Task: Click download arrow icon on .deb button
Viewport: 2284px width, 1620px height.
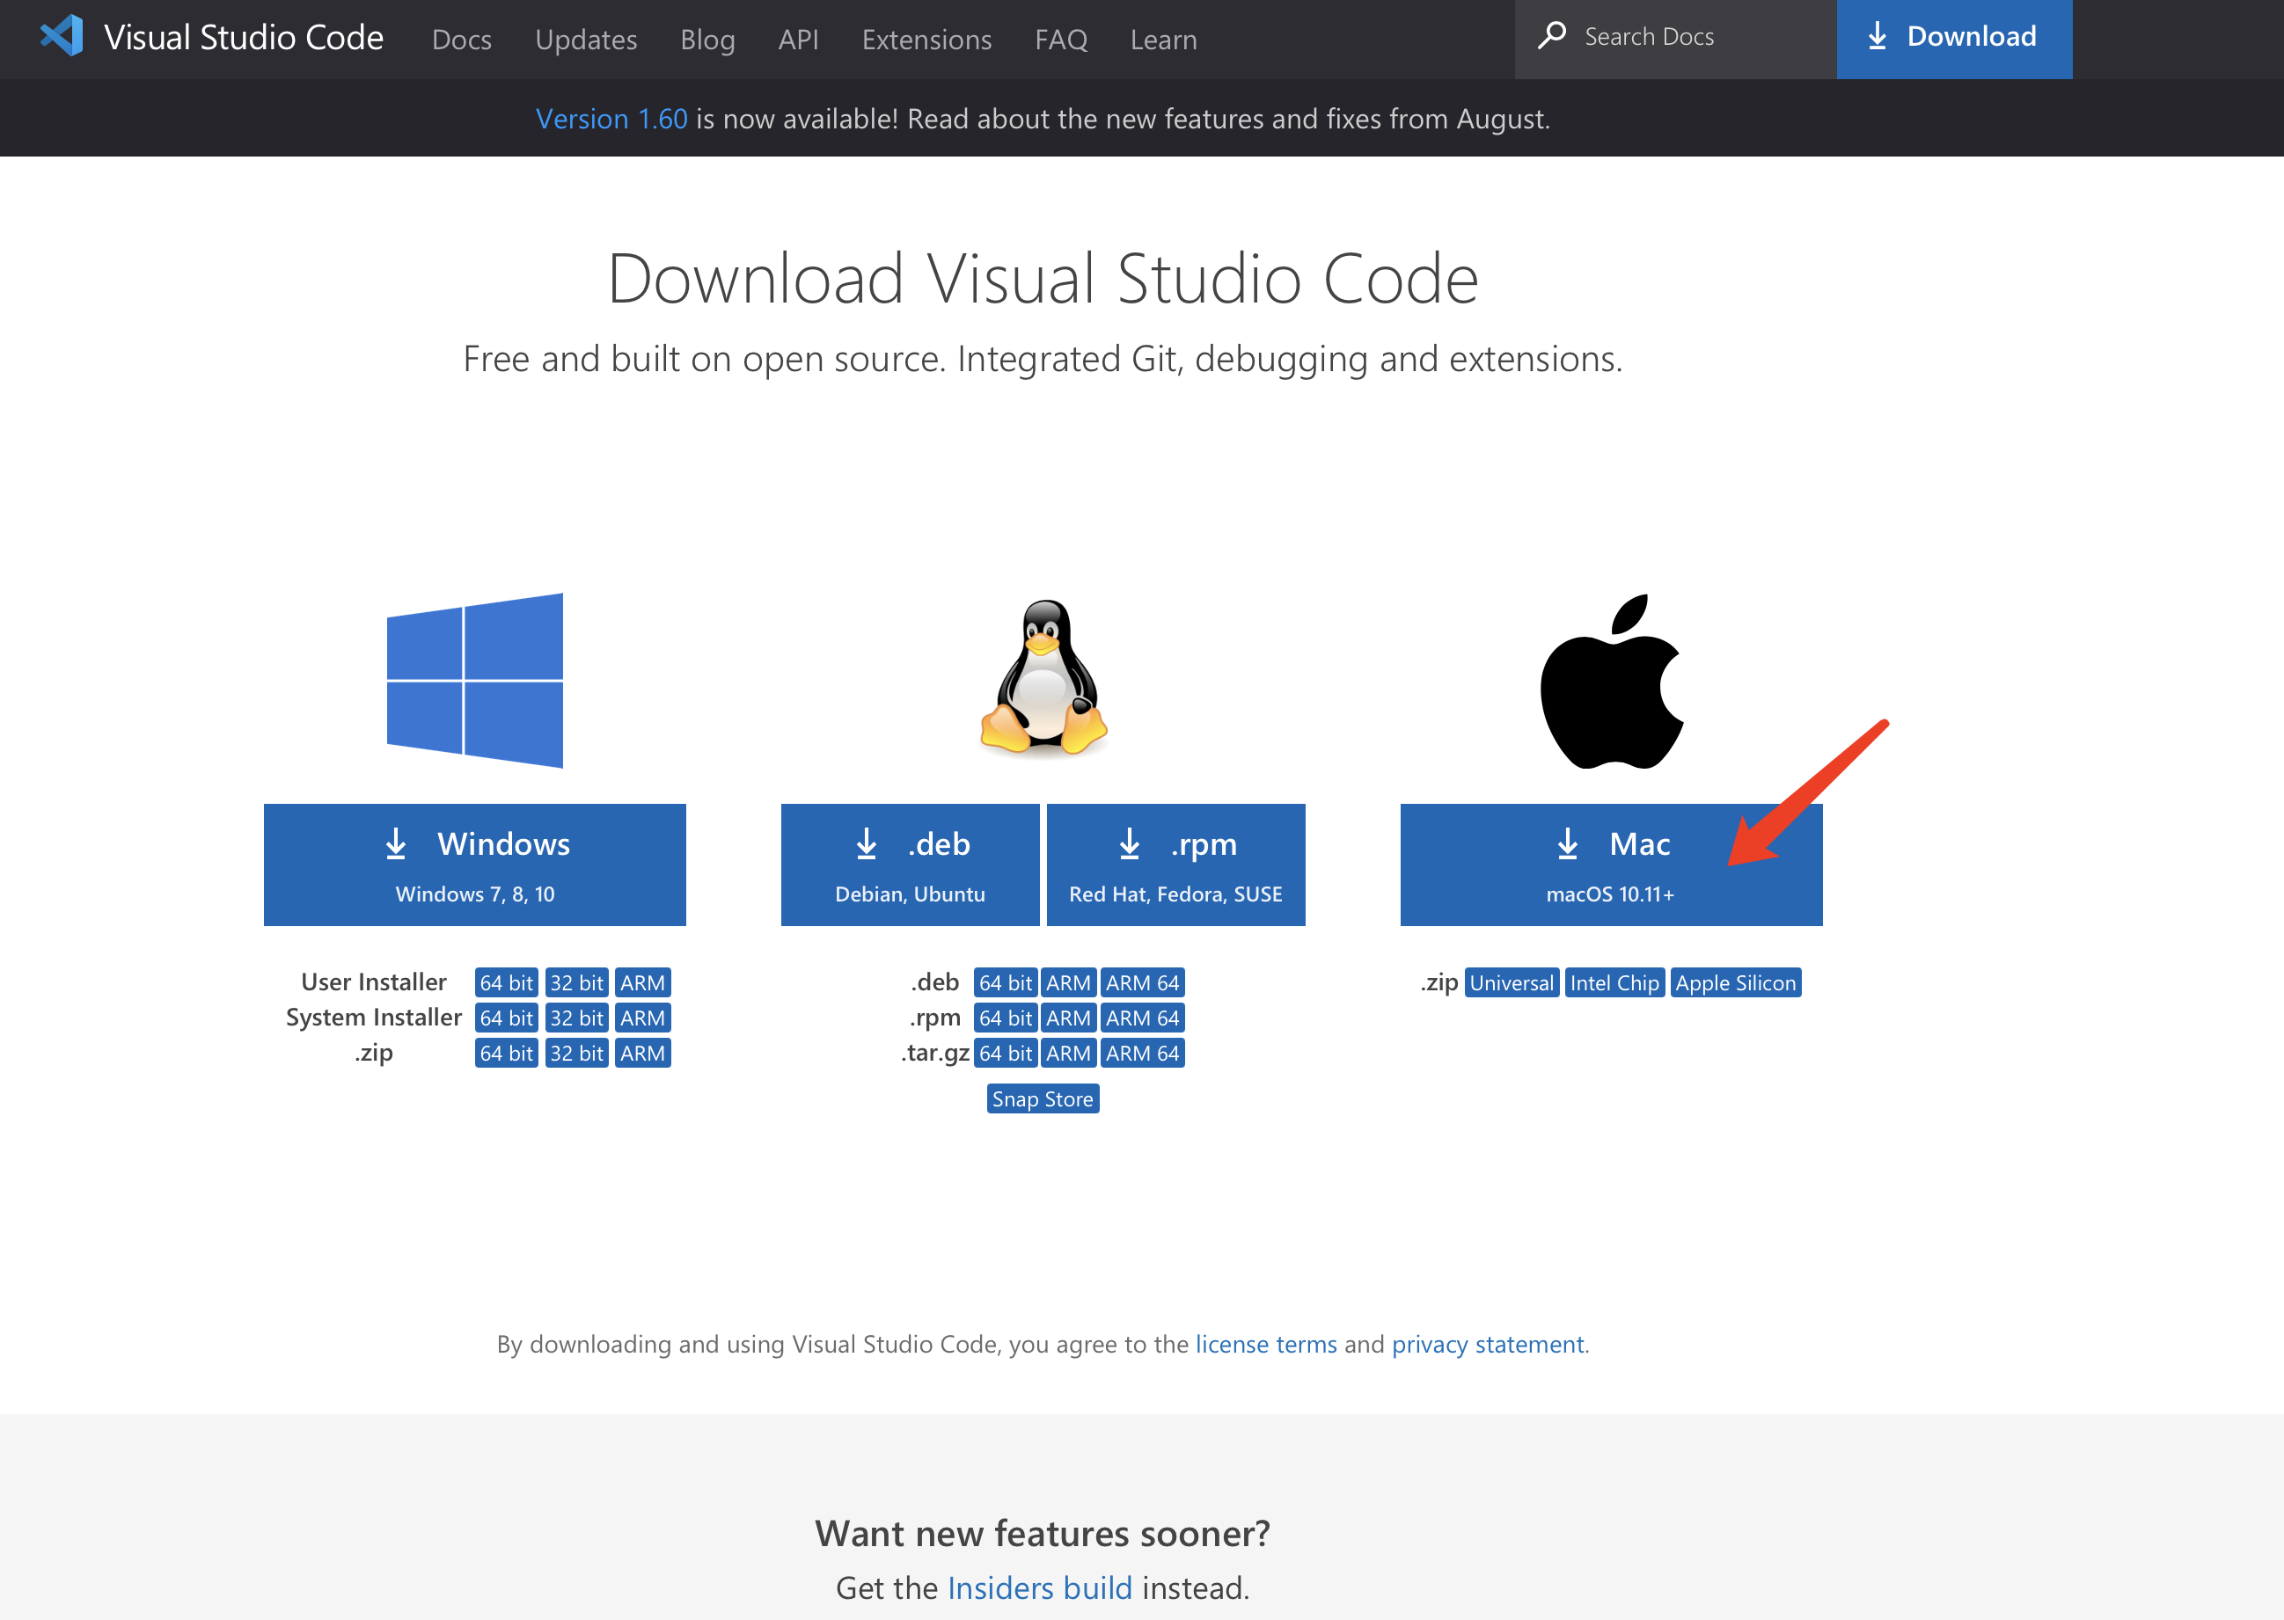Action: click(866, 844)
